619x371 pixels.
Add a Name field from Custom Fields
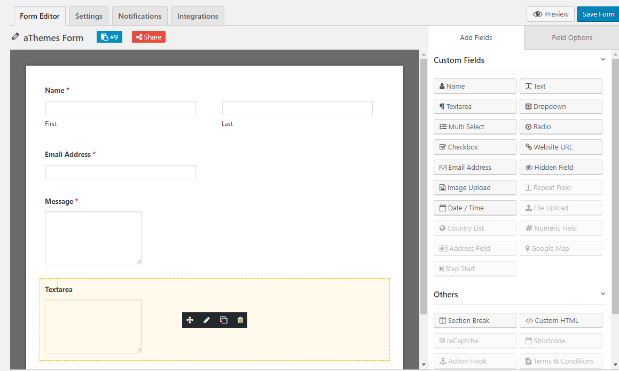click(x=475, y=86)
